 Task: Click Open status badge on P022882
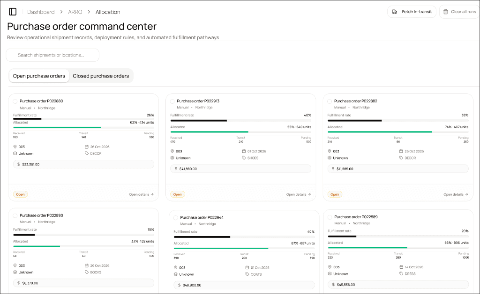point(335,194)
